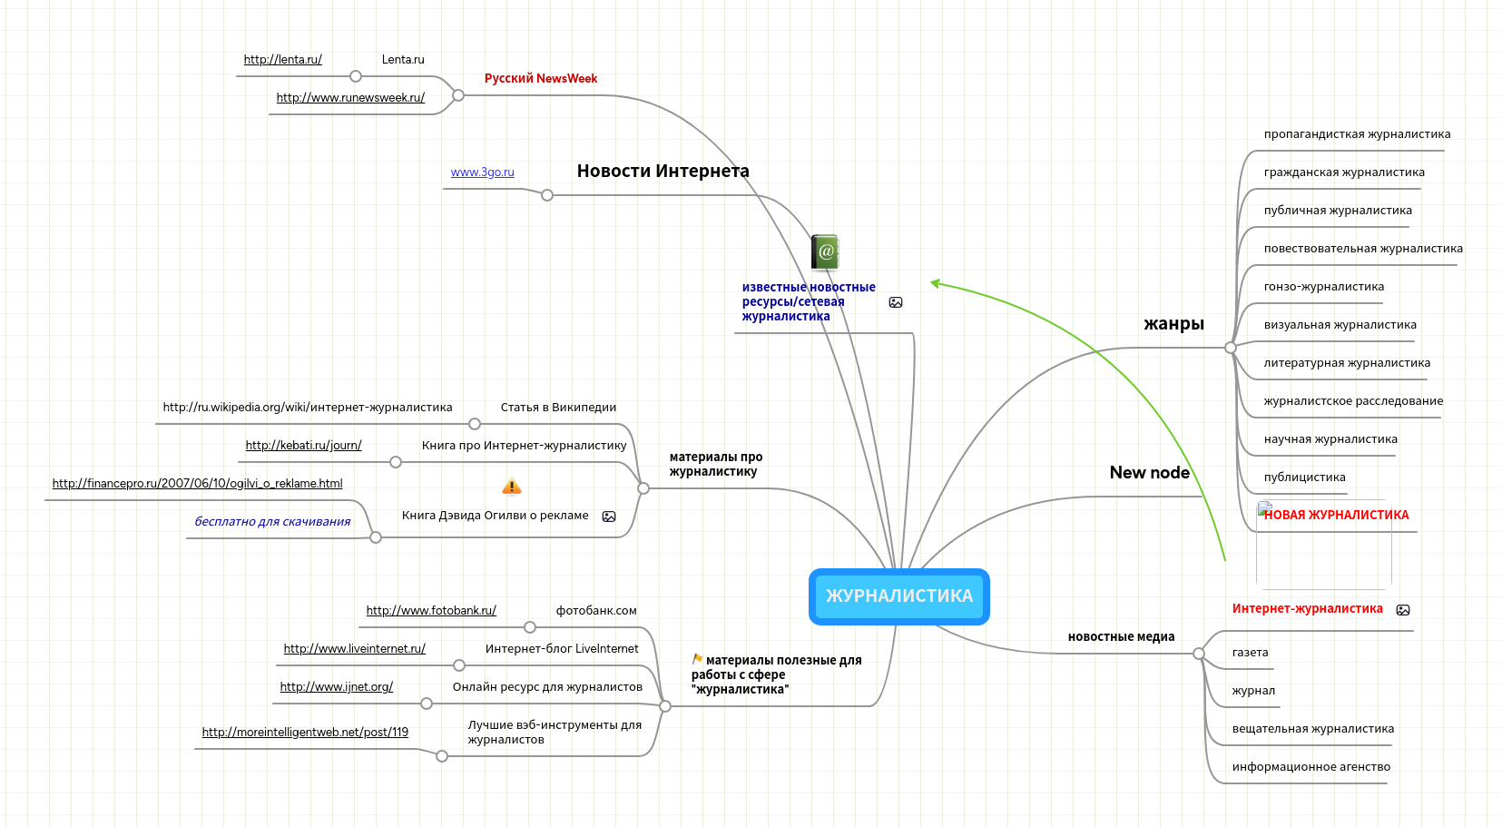Open image icon beside Интернет-журналистика

pos(1403,610)
